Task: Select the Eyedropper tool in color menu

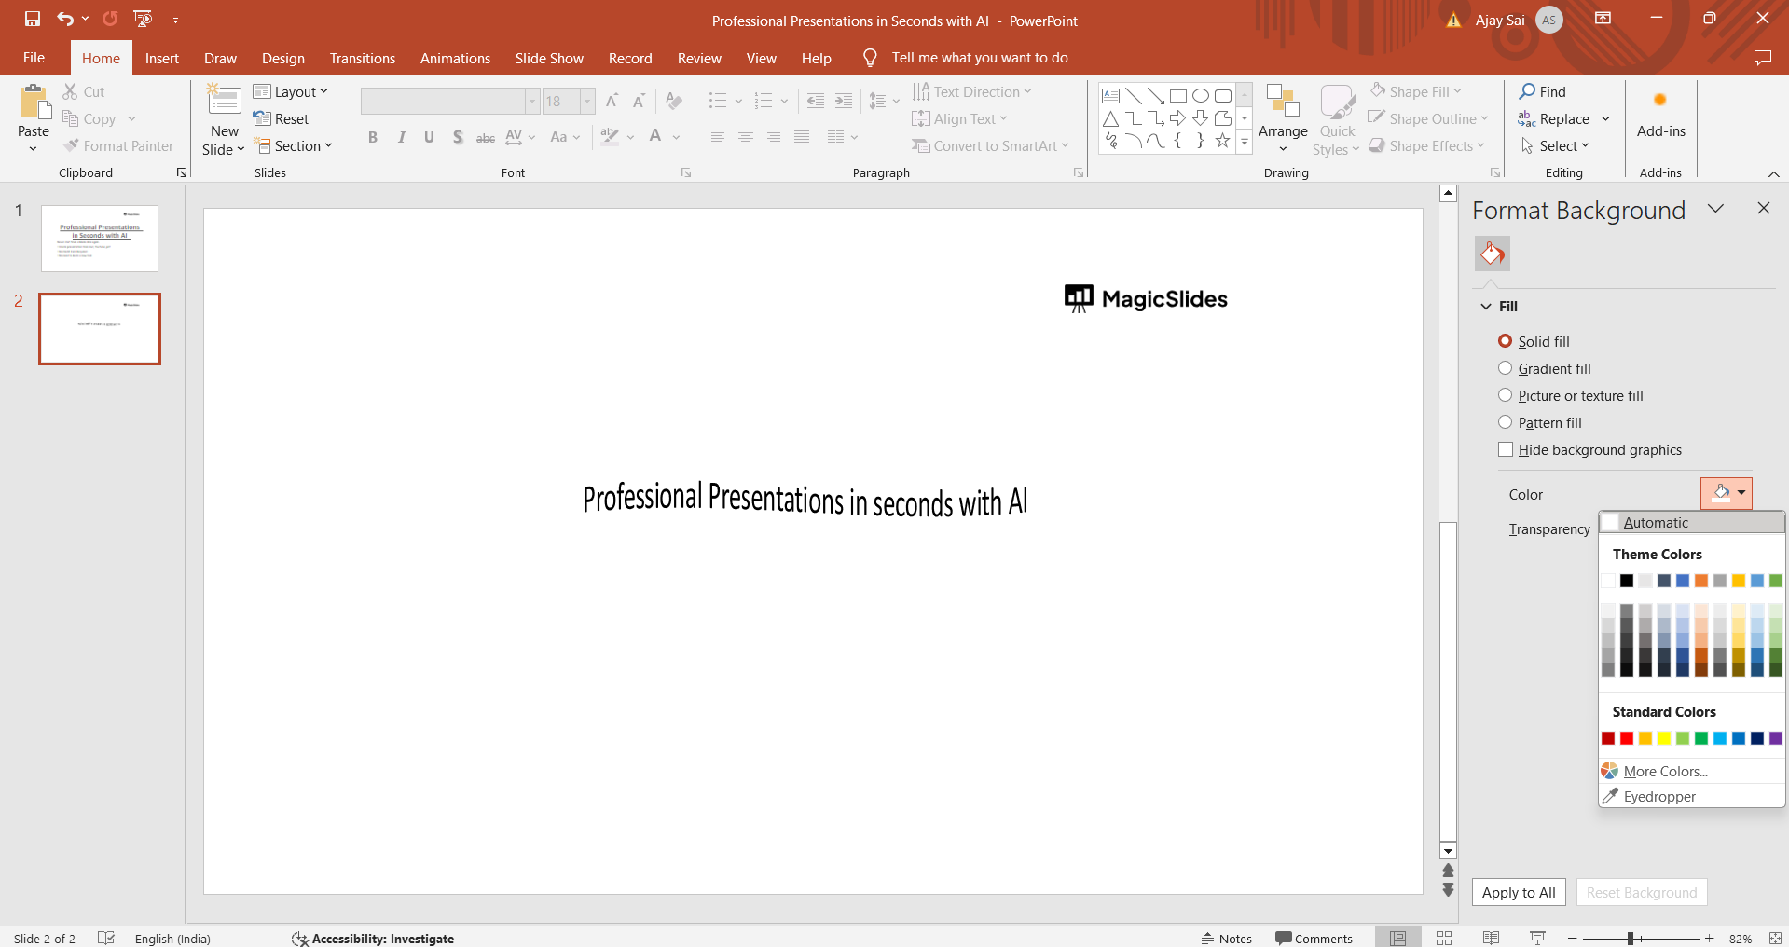Action: click(1658, 797)
